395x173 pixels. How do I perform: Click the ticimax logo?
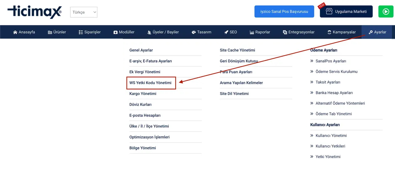(35, 12)
